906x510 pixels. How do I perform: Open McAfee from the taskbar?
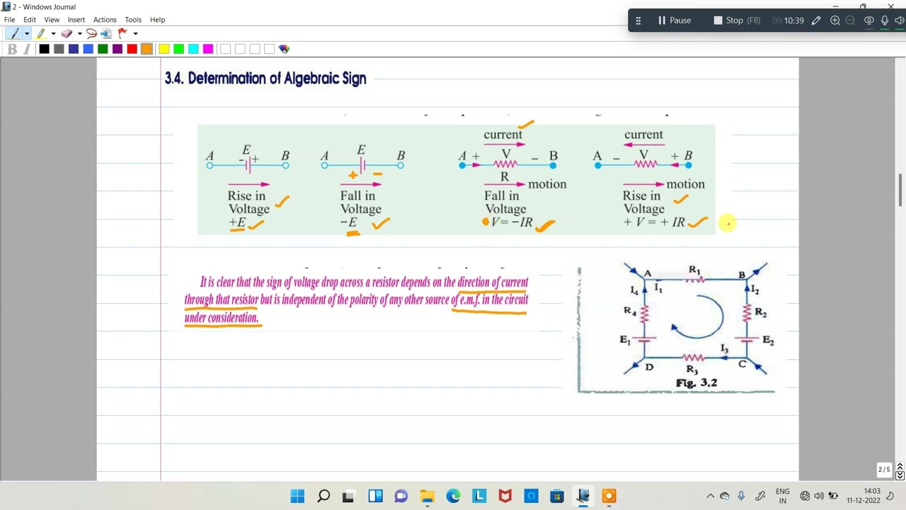click(x=505, y=496)
